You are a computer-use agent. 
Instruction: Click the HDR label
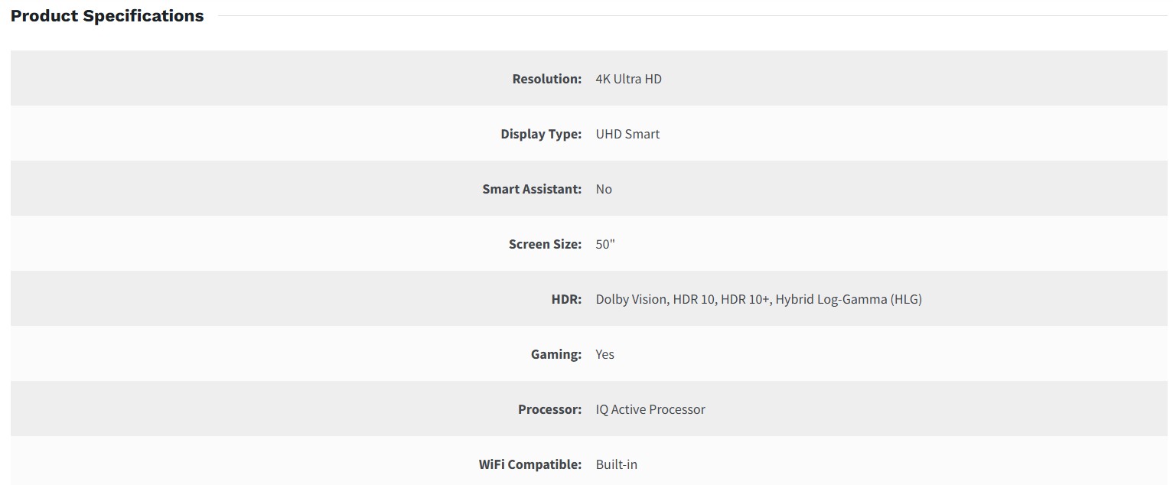[x=565, y=299]
